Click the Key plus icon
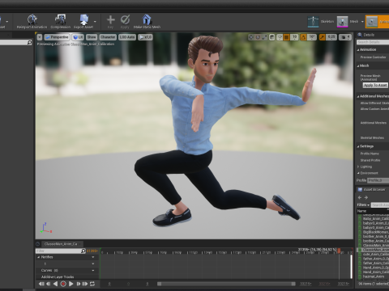The height and width of the screenshot is (291, 389). tap(110, 19)
